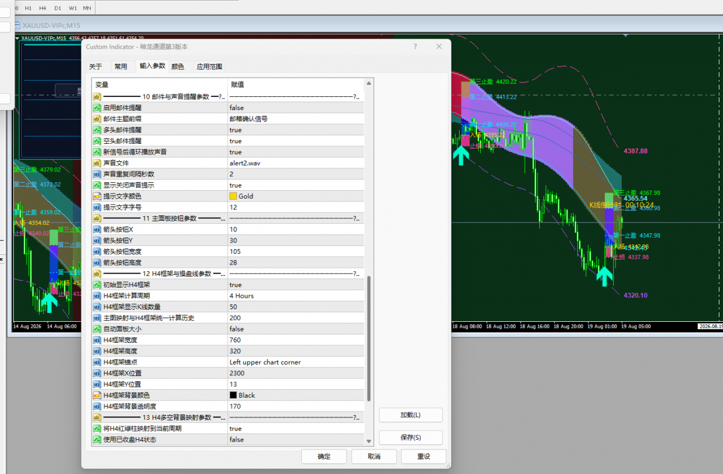Click the boolean icon beside 显示关闭声音提示
723x474 pixels.
(97, 185)
